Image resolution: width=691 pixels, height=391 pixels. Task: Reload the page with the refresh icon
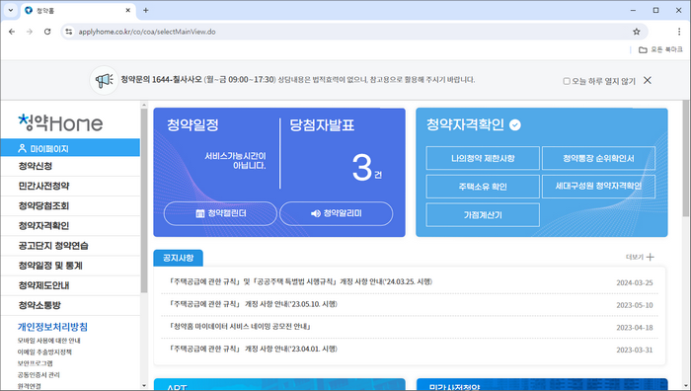47,32
